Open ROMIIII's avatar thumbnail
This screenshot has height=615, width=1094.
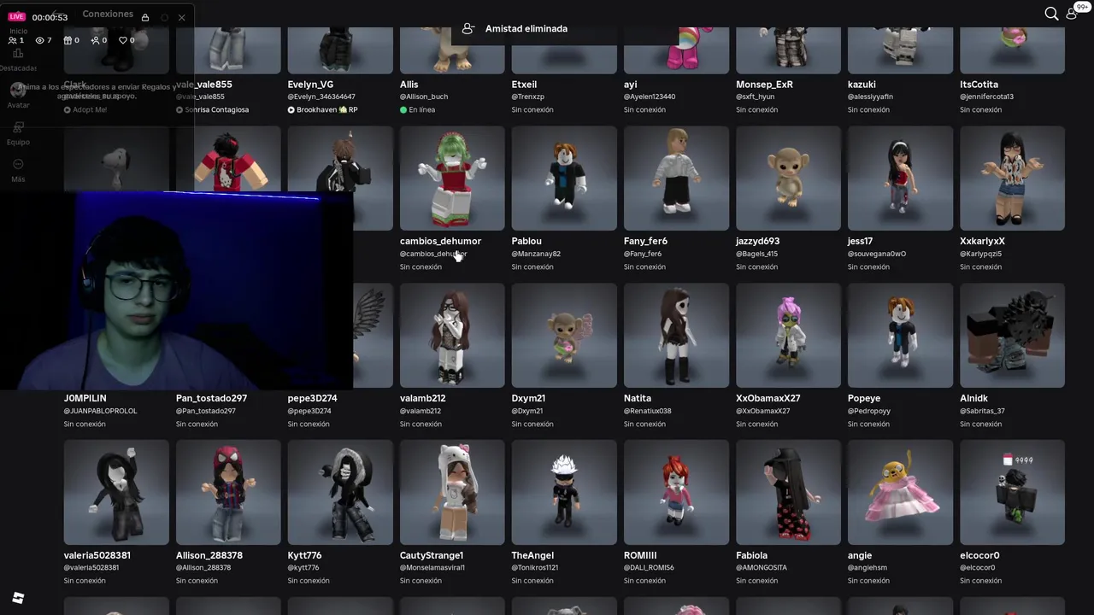point(676,492)
